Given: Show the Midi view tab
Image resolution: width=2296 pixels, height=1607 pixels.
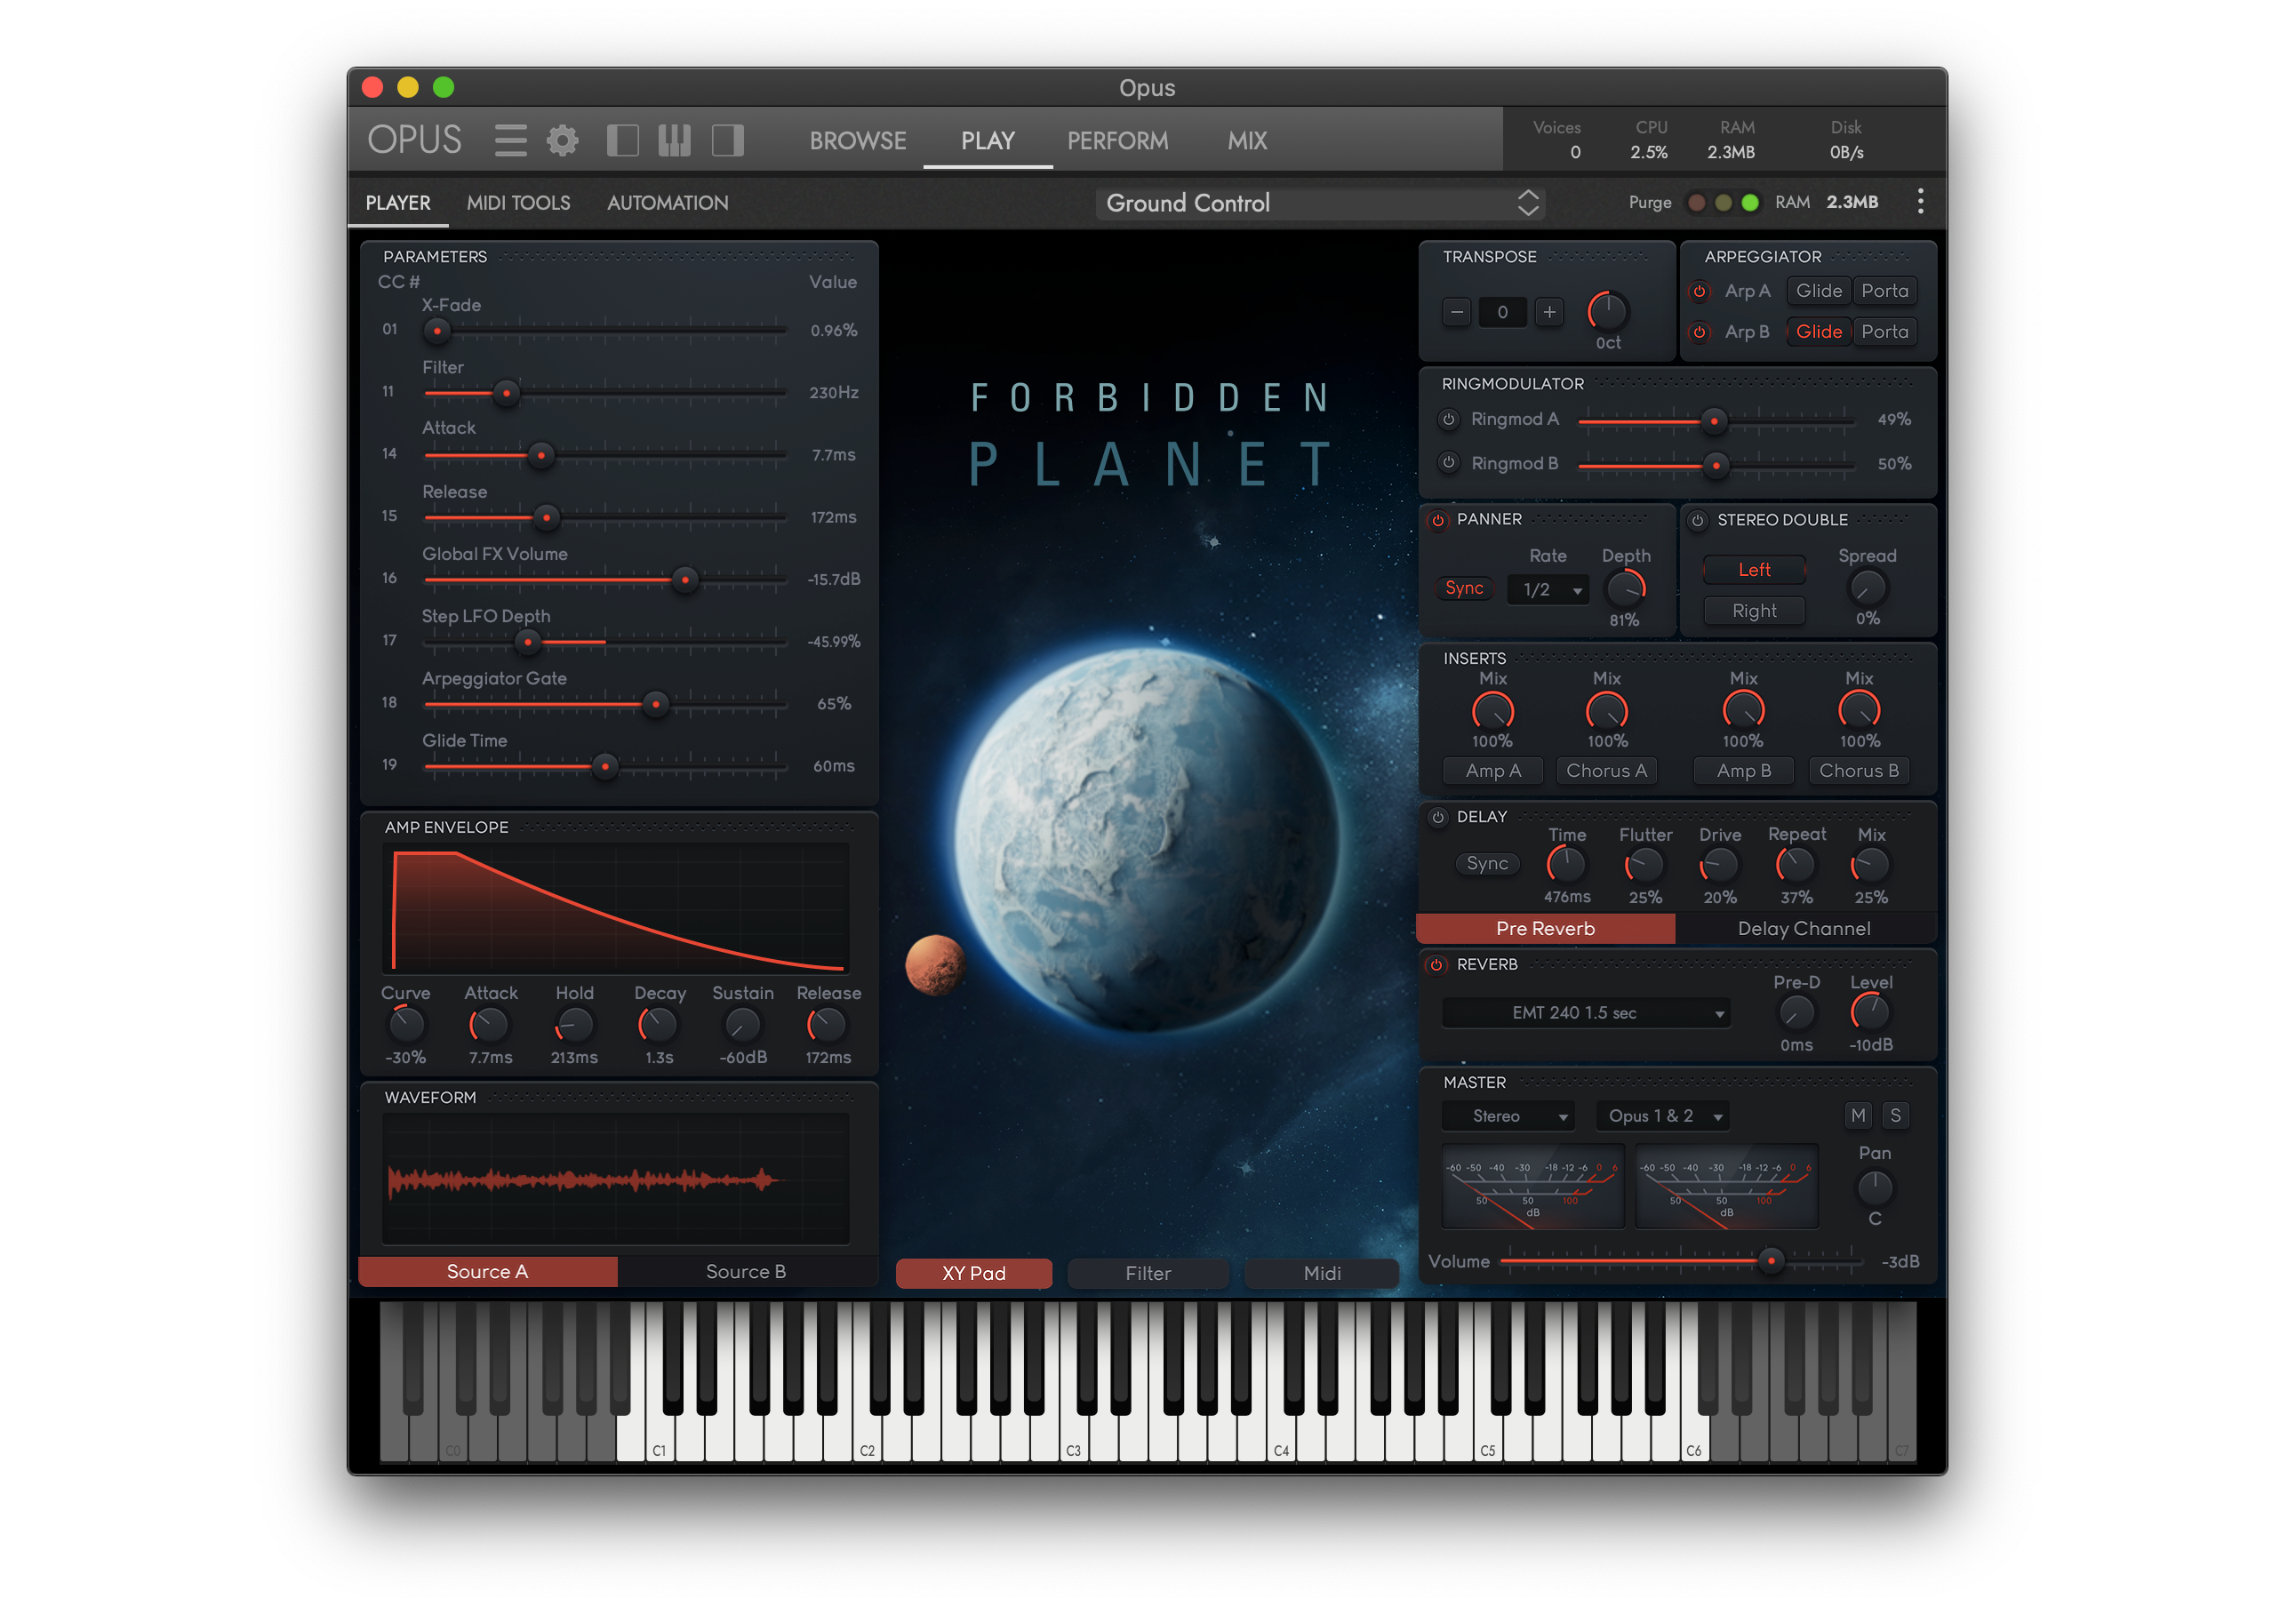Looking at the screenshot, I should 1322,1273.
